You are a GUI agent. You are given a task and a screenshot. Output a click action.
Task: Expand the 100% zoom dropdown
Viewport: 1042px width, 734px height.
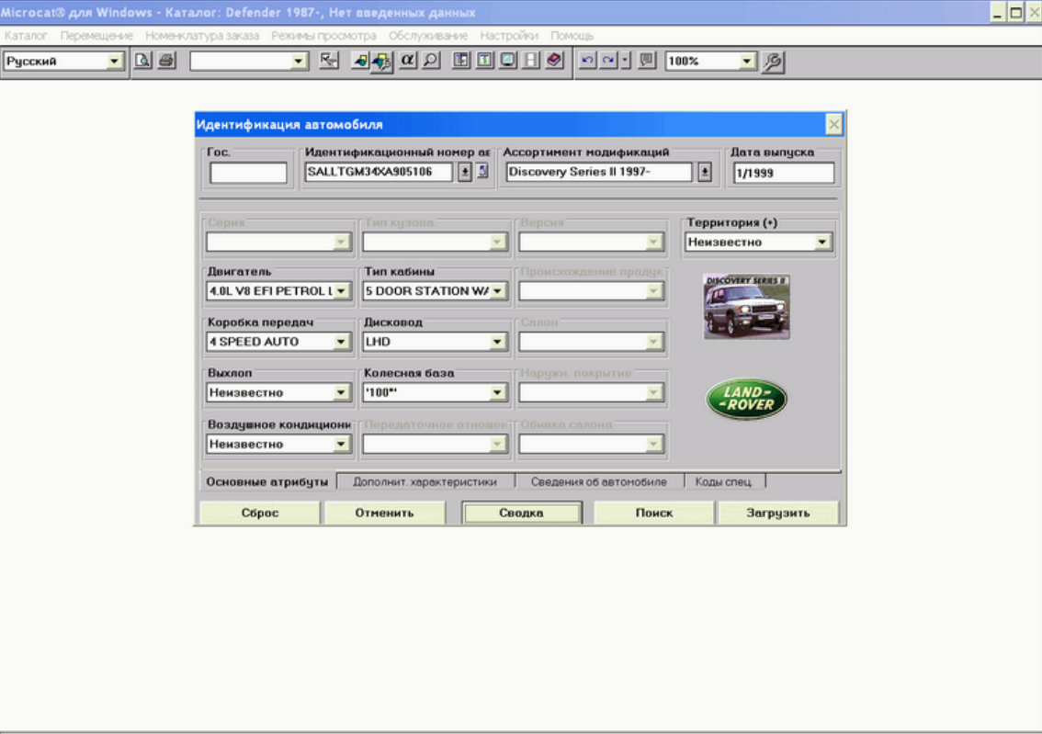(x=747, y=62)
